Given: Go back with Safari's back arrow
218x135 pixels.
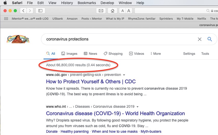Looking at the screenshot, I should point(23,11).
